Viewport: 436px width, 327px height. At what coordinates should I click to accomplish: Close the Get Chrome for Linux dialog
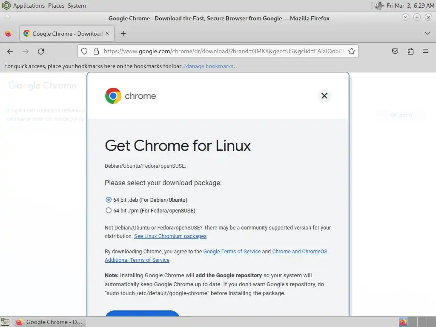pos(324,96)
